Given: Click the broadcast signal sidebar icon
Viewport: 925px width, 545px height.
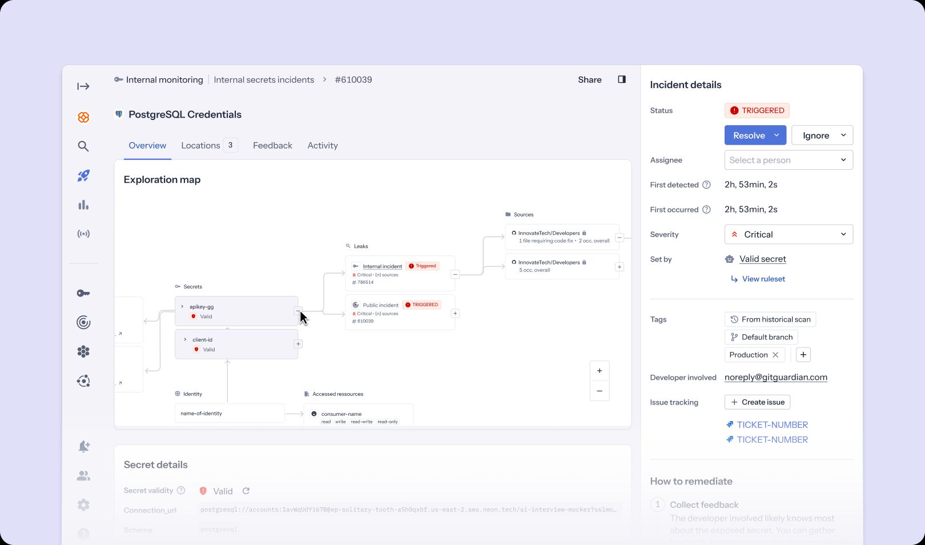Looking at the screenshot, I should [83, 234].
